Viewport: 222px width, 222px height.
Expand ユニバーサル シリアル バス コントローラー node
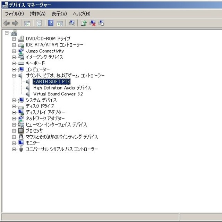pyautogui.click(x=14, y=149)
